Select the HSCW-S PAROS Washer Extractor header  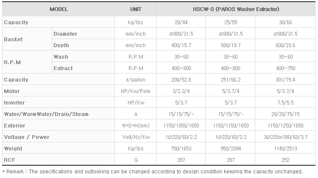(236, 9)
